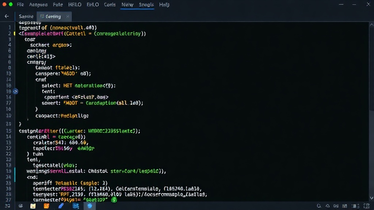
Task: Click the 'somert:' Carodaption code line
Action: point(92,103)
